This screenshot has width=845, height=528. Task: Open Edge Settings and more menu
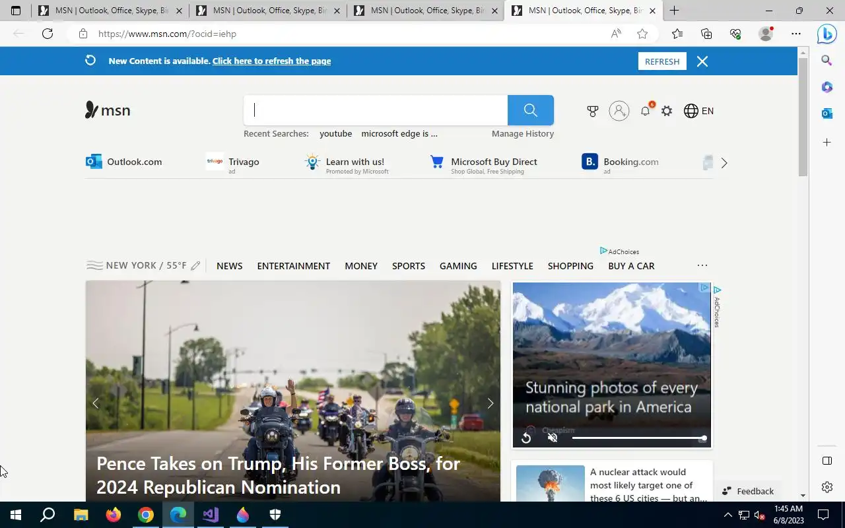coord(796,34)
